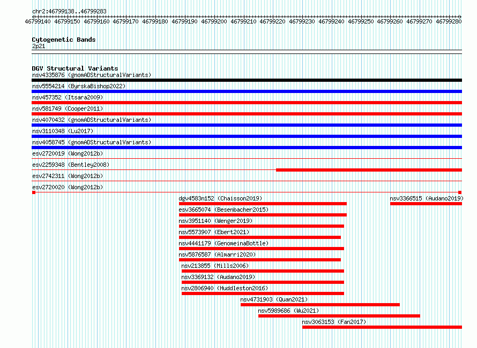Click the DGV Structural Variants track heading
Screen dimensions: 477x348
point(75,68)
